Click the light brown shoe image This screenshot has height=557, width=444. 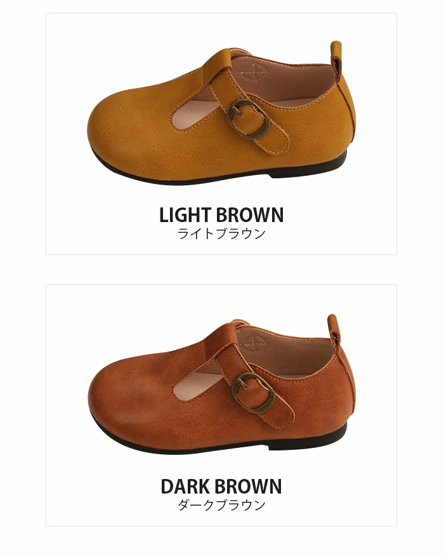pos(221,113)
